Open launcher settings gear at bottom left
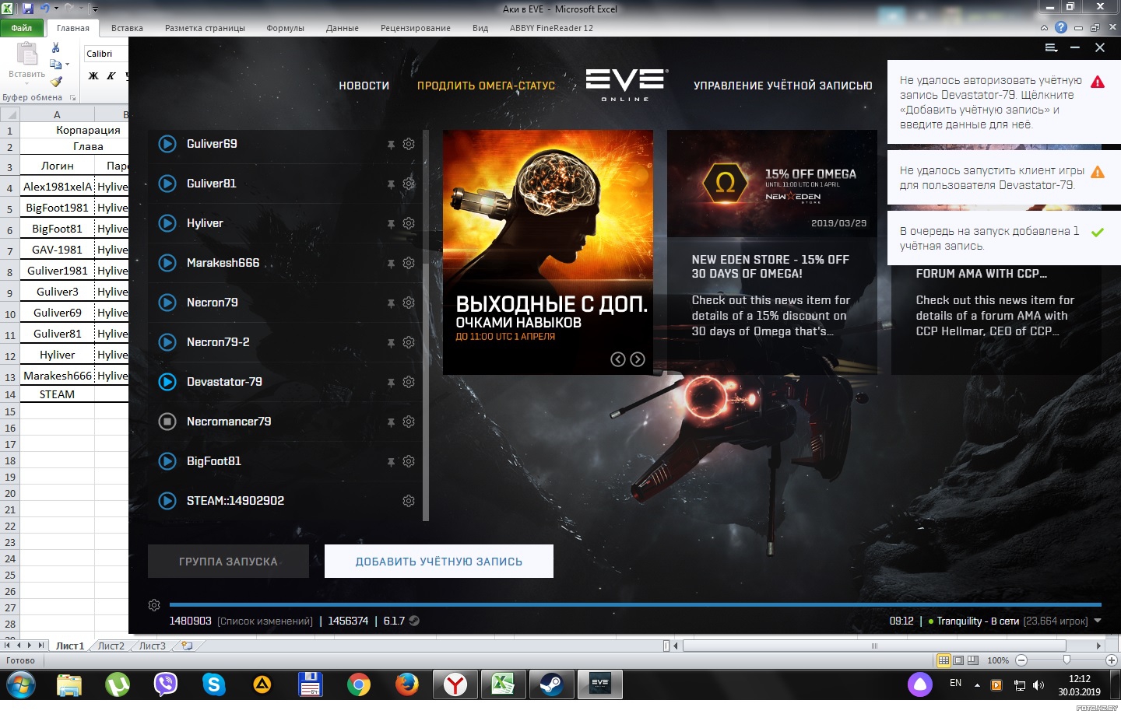1121x714 pixels. (x=154, y=605)
